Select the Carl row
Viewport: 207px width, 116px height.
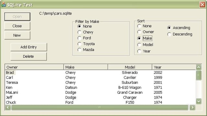(100, 77)
